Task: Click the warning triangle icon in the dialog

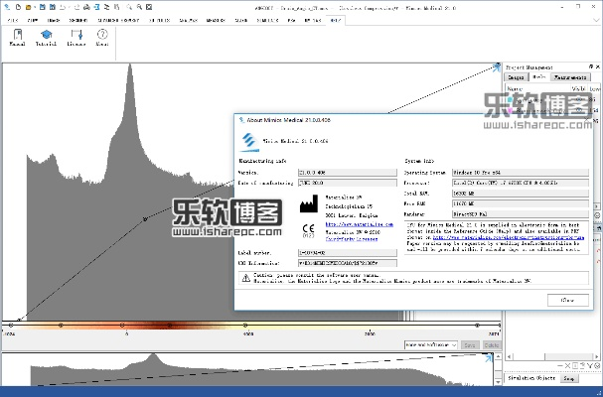Action: coord(245,279)
